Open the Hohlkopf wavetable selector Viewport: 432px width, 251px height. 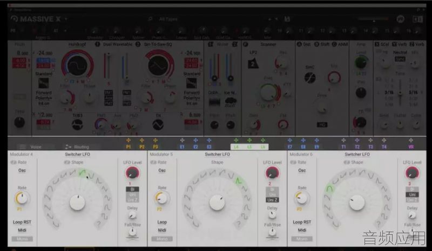(77, 44)
